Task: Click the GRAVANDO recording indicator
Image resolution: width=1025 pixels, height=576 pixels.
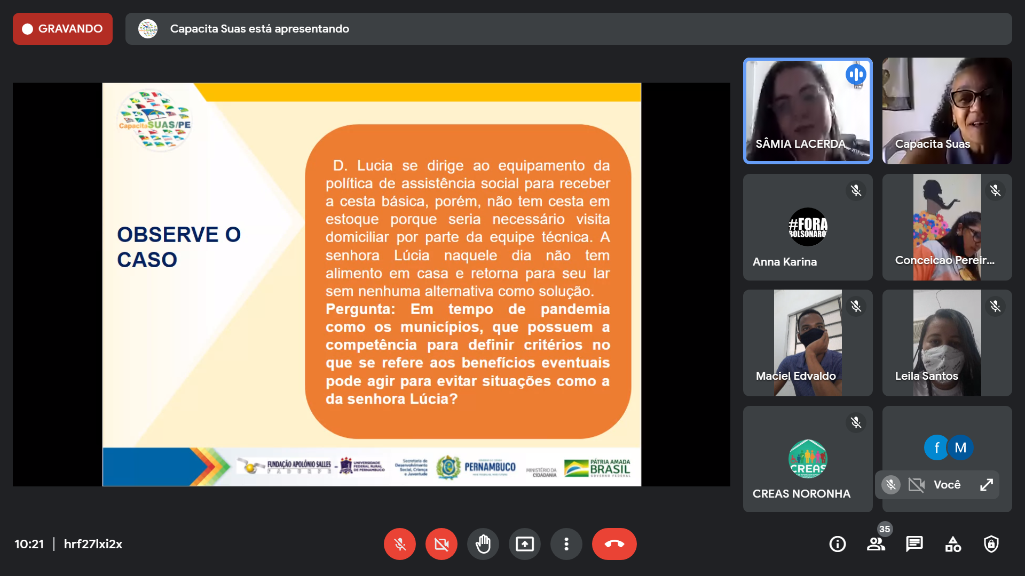Action: point(62,29)
